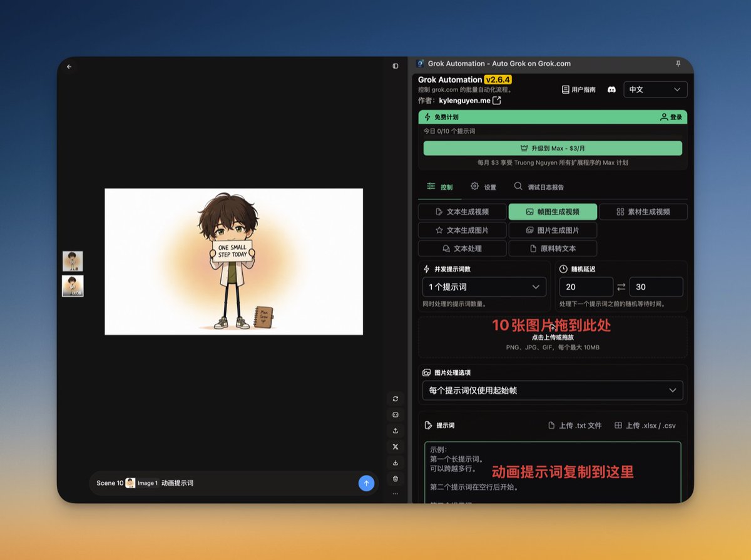Switch to the 控制 tab
This screenshot has height=560, width=751.
pos(439,187)
